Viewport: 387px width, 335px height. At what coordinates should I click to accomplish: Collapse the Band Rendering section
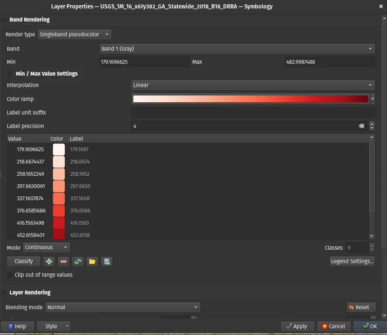click(x=4, y=20)
